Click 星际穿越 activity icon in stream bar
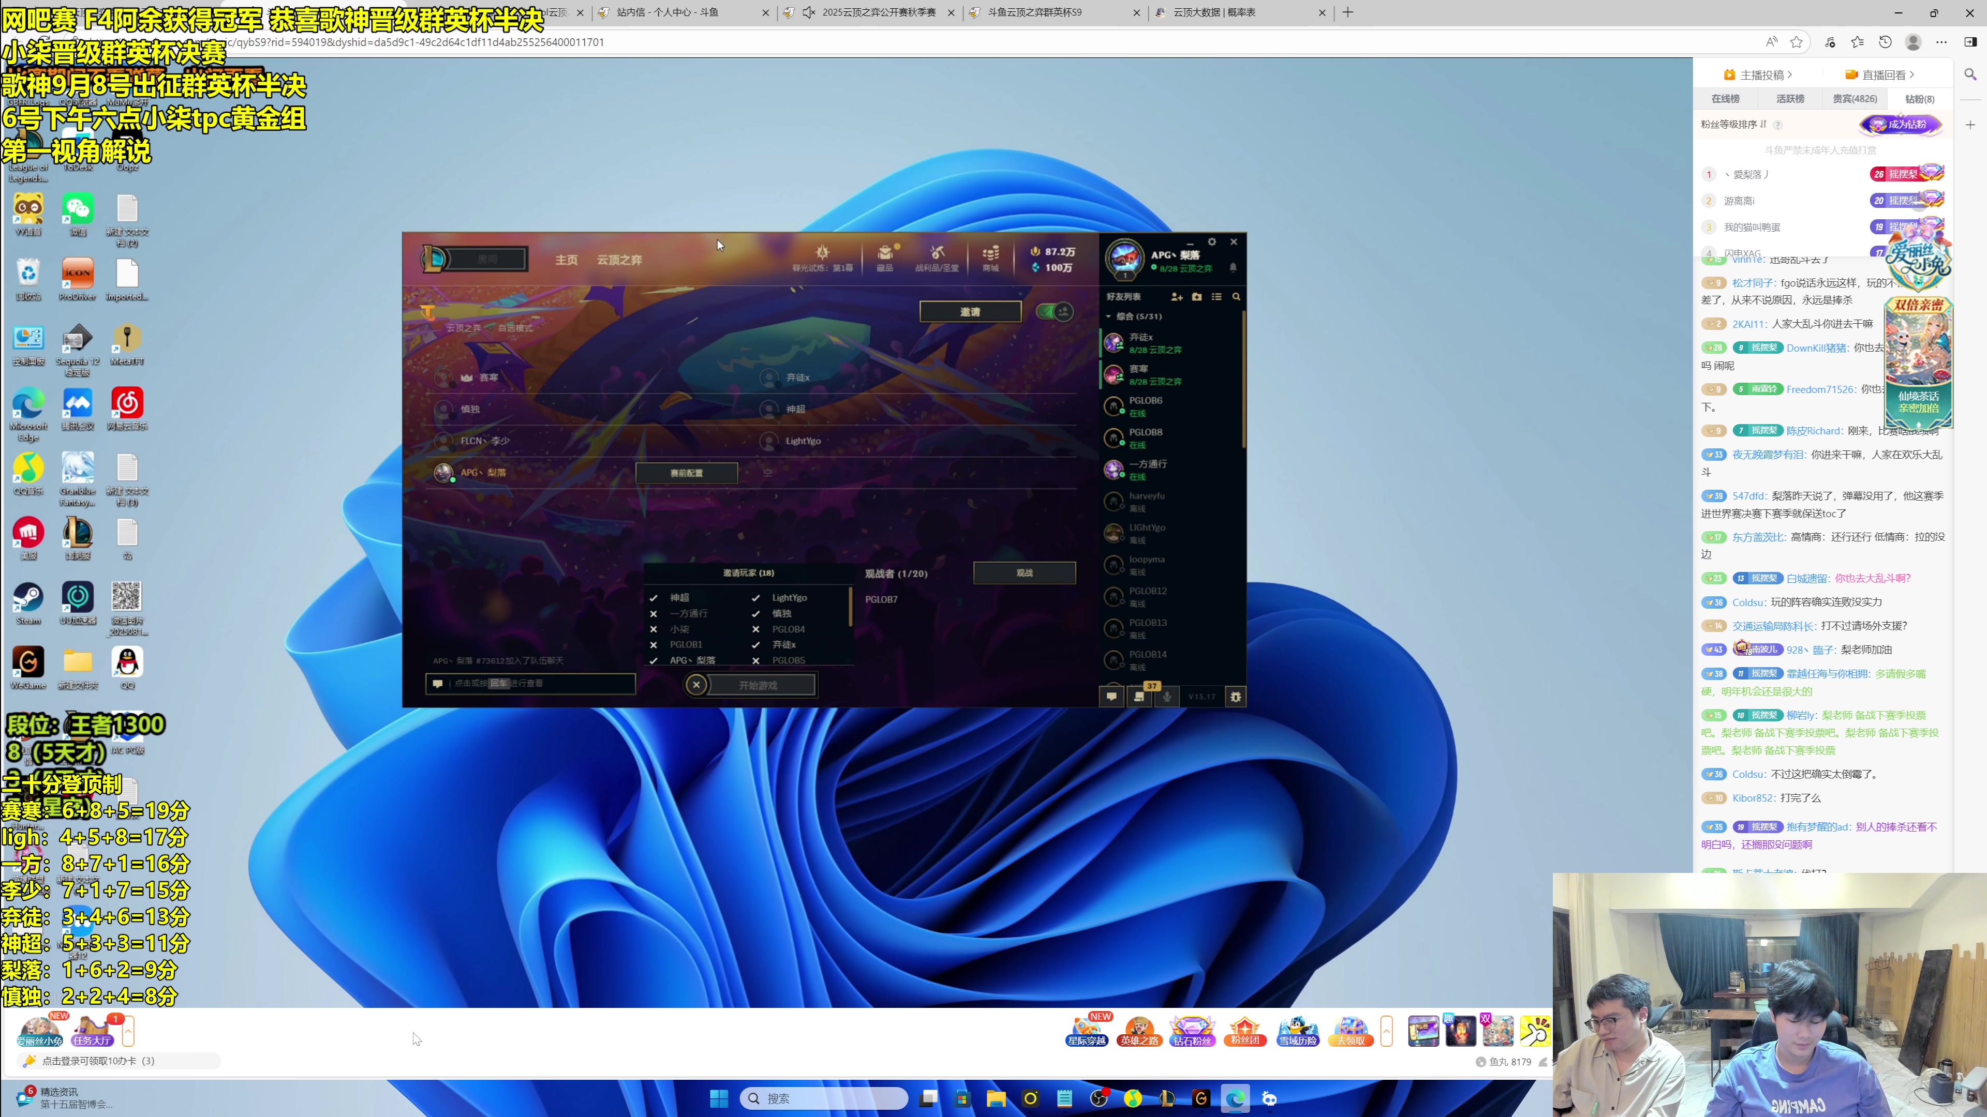 tap(1087, 1031)
